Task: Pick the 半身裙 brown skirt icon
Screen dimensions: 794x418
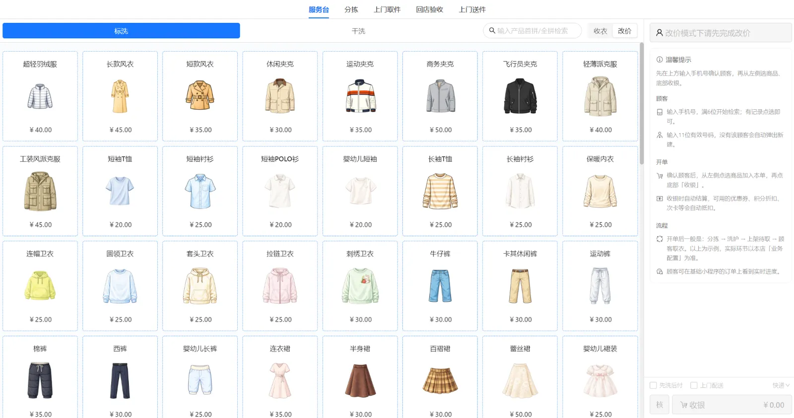Action: (360, 381)
